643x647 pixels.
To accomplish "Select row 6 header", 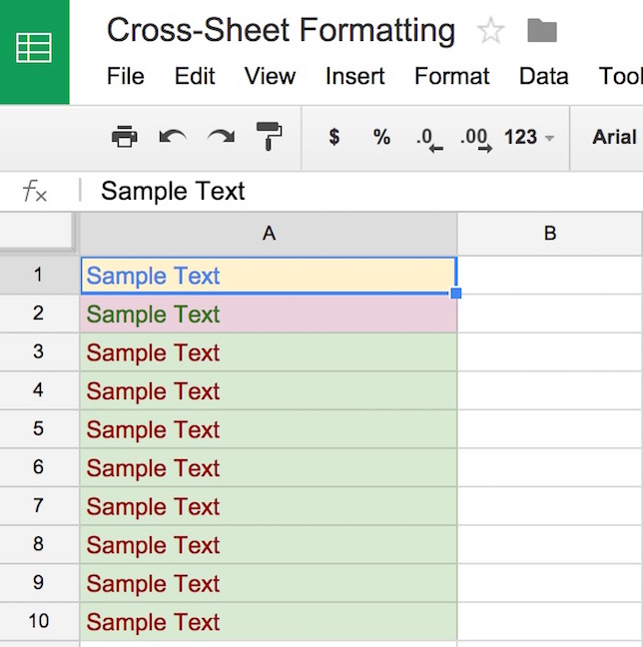I will coord(39,466).
